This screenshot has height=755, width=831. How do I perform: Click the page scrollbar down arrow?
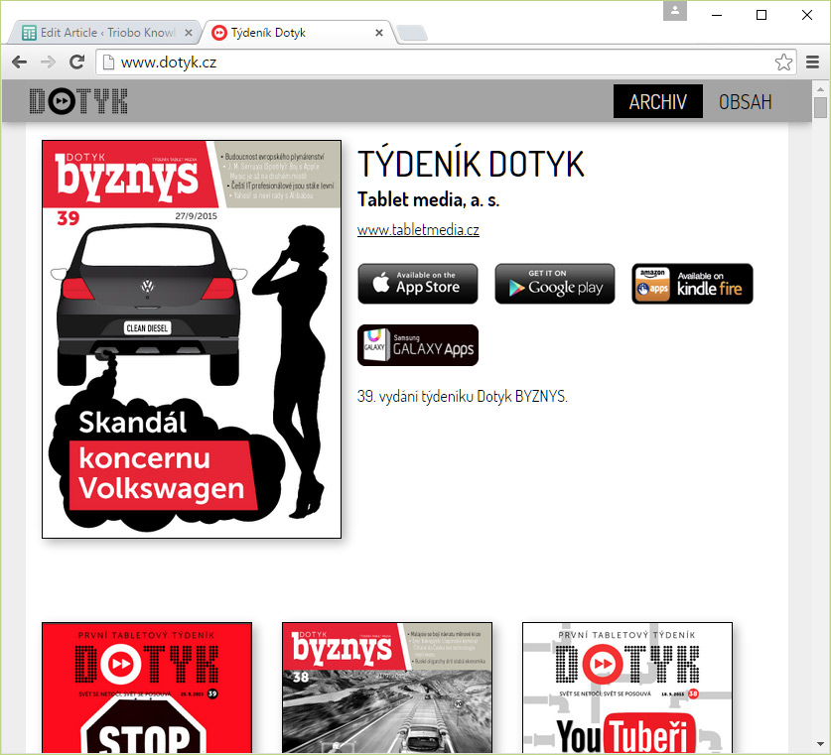(x=820, y=745)
